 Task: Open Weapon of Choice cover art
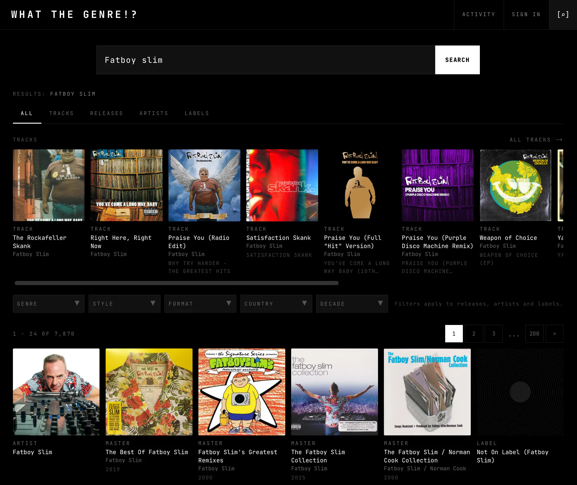click(x=515, y=185)
